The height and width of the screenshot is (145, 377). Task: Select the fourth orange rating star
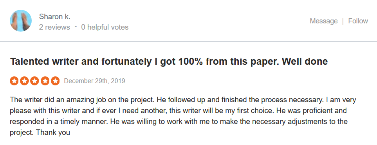(x=45, y=81)
